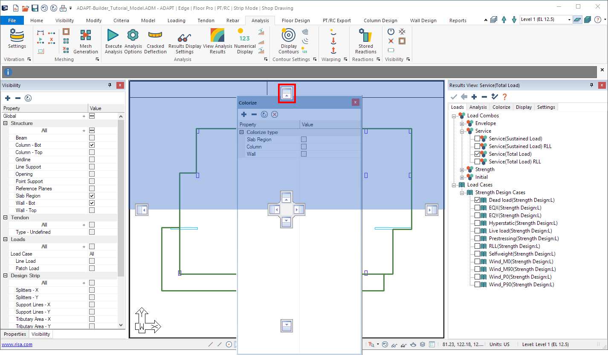Expand the Strength load combos node

coord(462,169)
